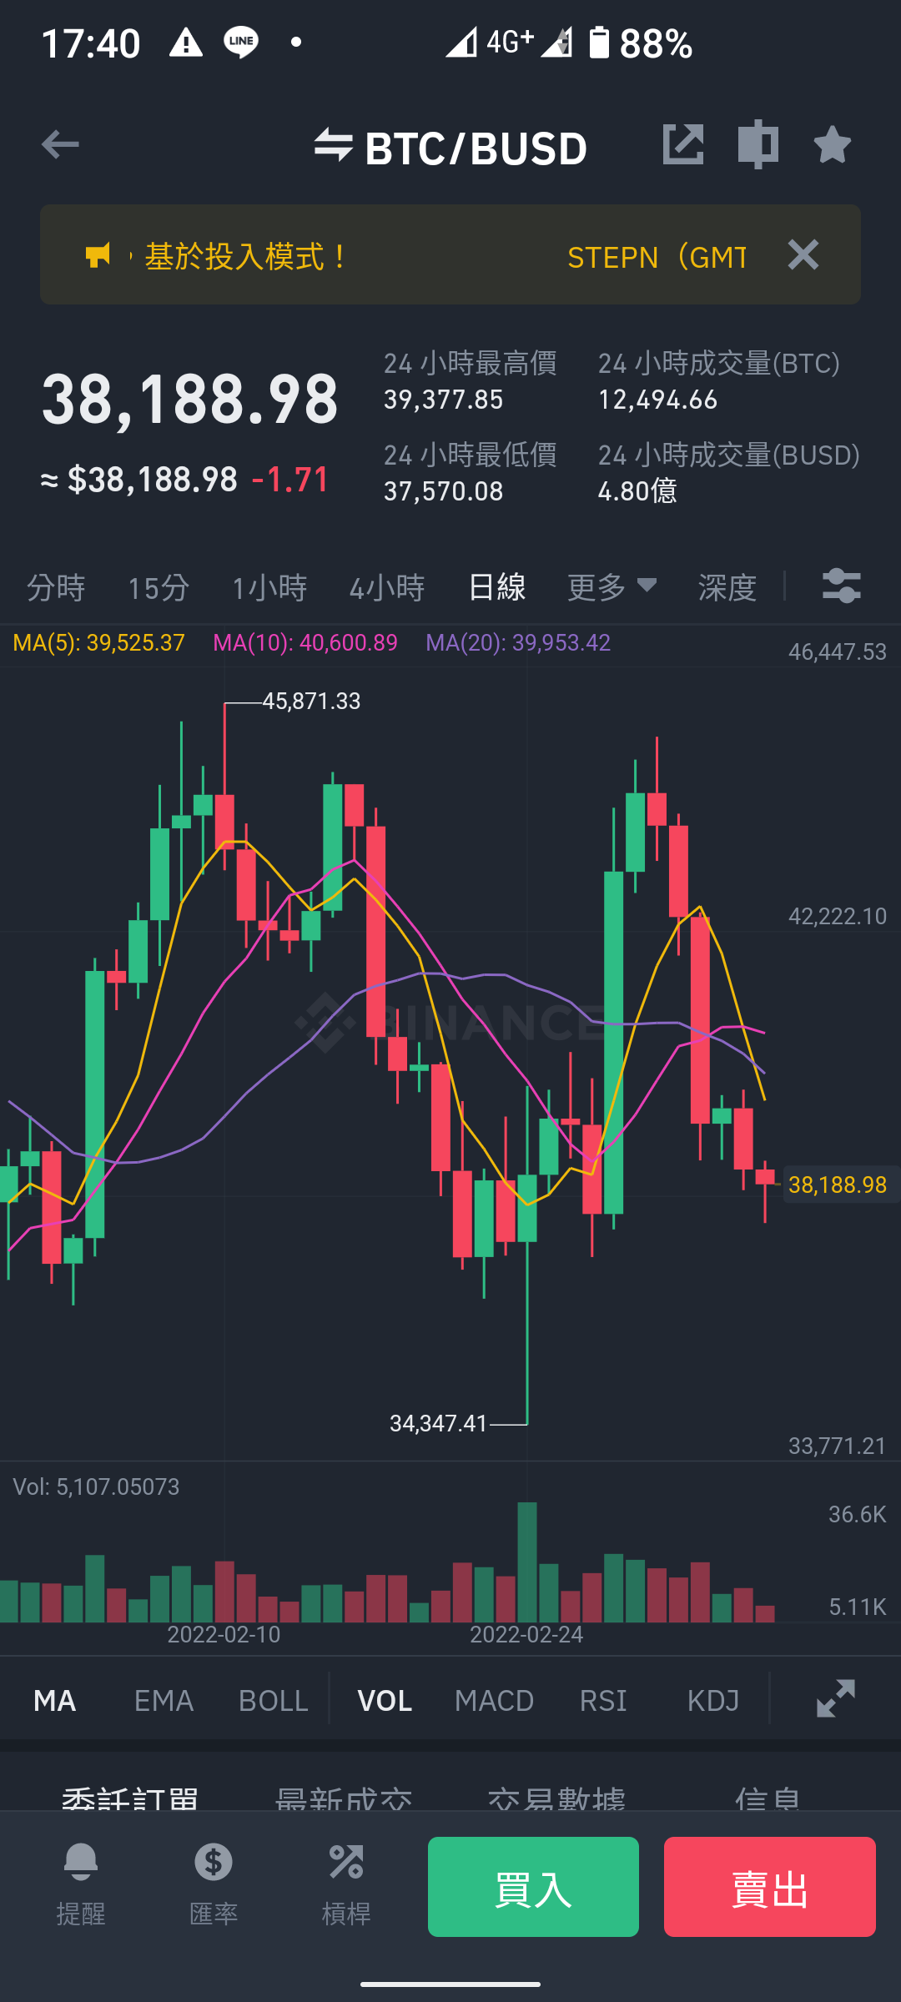This screenshot has height=2002, width=901.
Task: Open the 匯率 exchange rate icon
Action: [214, 1884]
